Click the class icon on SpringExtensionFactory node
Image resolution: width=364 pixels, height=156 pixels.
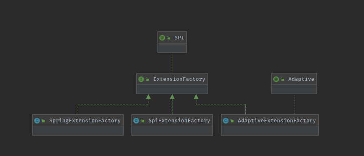tap(37, 121)
